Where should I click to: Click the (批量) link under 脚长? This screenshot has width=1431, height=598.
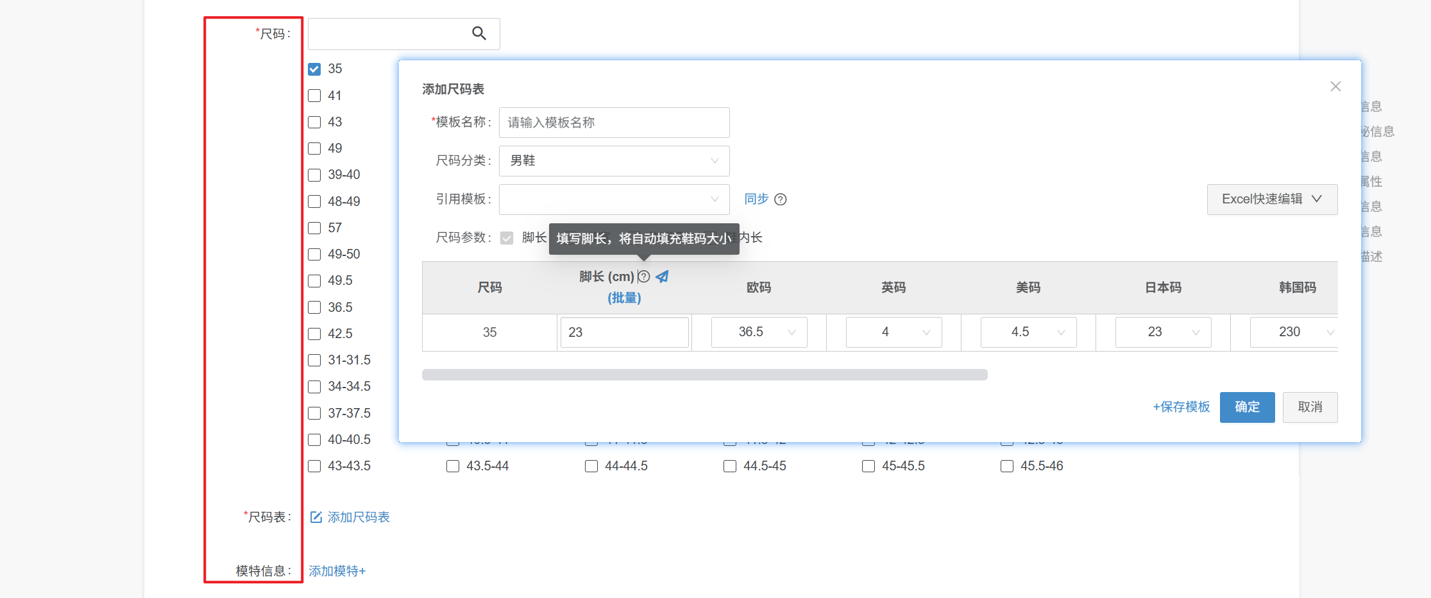pos(624,298)
